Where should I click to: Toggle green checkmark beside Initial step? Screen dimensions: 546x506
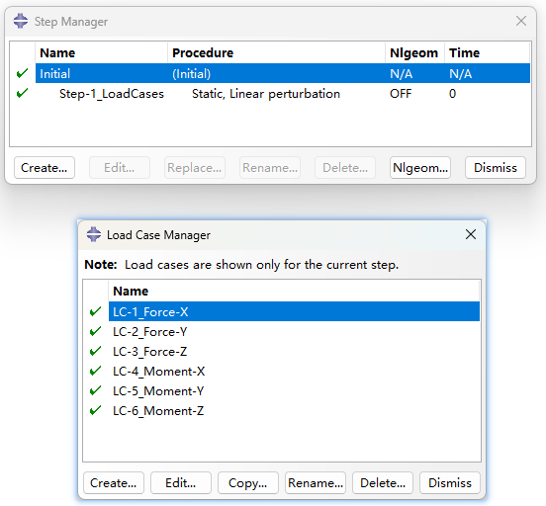click(23, 73)
